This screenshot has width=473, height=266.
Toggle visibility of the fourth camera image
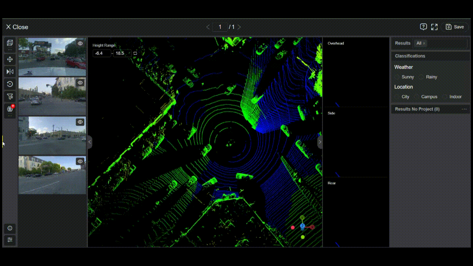click(80, 161)
